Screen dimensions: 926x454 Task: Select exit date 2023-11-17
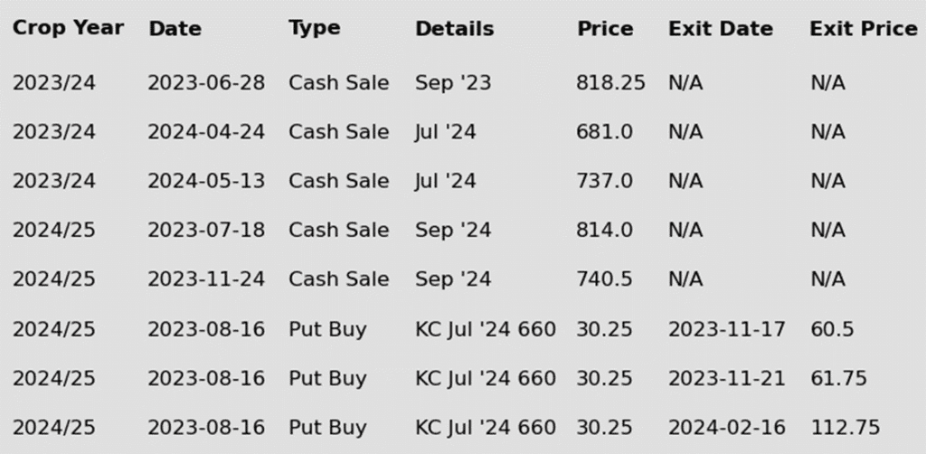pos(726,329)
